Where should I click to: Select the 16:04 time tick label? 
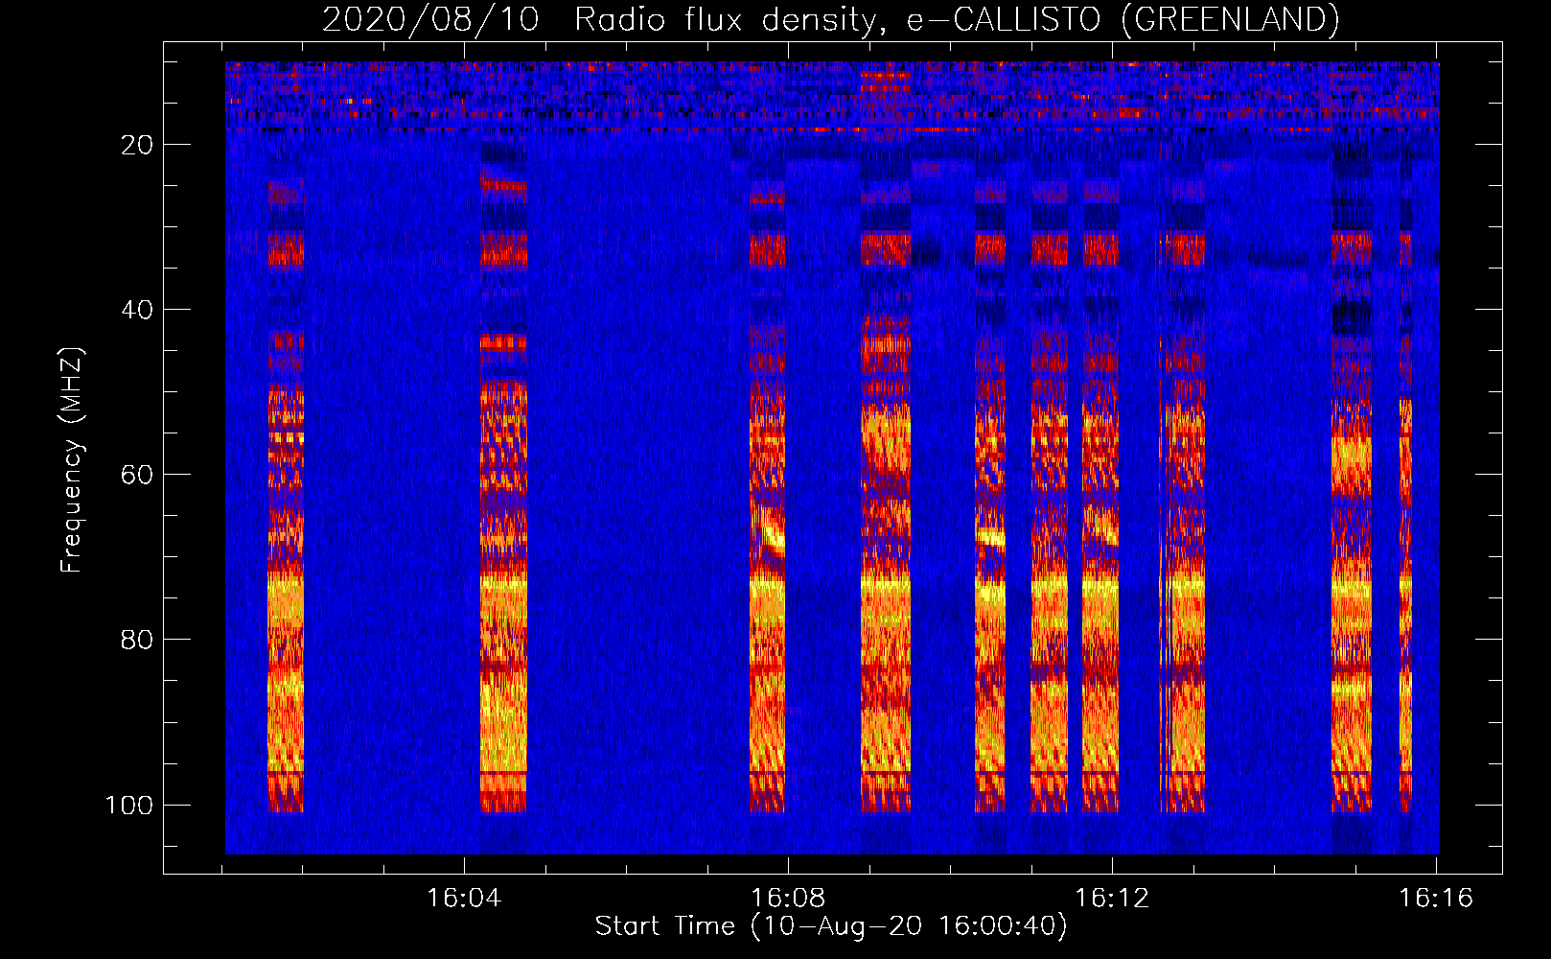pyautogui.click(x=465, y=899)
